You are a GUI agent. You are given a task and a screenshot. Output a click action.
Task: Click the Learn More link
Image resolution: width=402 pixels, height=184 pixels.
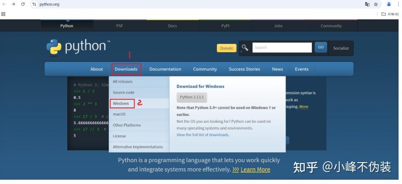pos(255,169)
